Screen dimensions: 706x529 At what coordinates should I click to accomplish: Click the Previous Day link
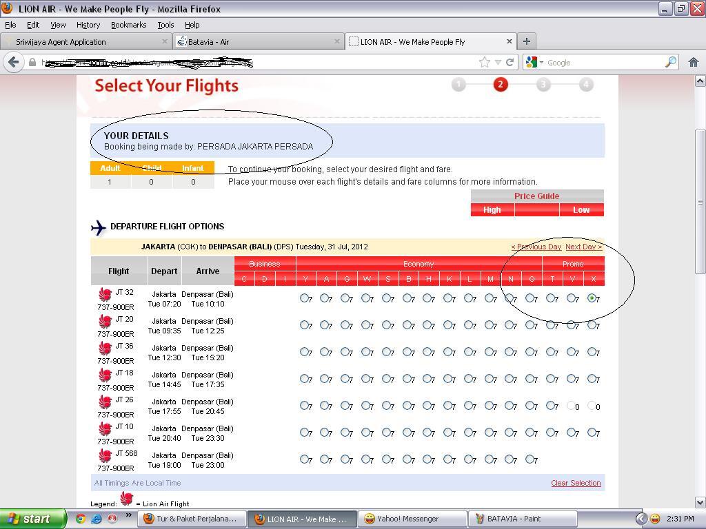pos(536,247)
